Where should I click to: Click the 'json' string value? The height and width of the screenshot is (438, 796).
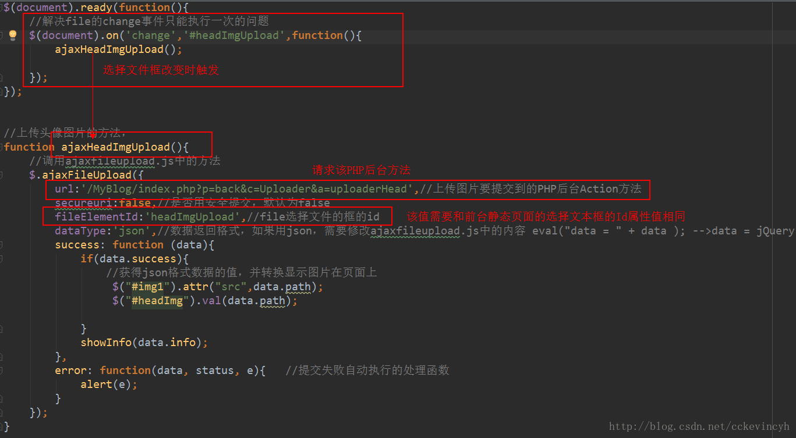132,231
